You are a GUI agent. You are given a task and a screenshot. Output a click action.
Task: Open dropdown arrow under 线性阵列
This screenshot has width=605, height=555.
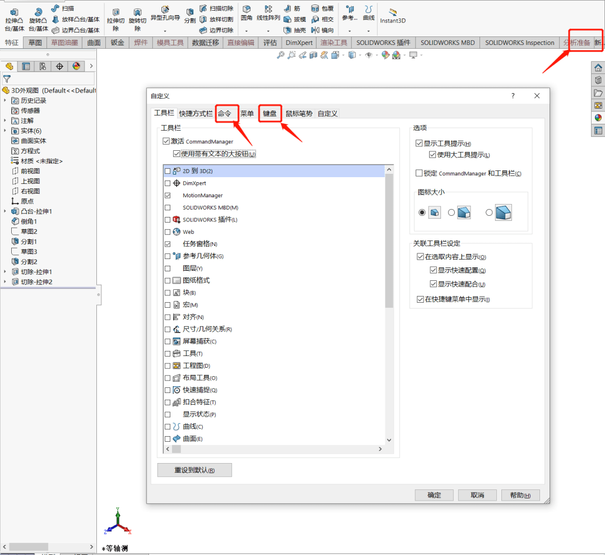click(x=268, y=31)
